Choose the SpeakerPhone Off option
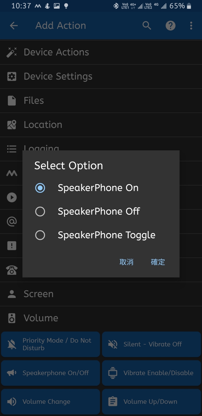The width and height of the screenshot is (202, 416). coord(40,211)
